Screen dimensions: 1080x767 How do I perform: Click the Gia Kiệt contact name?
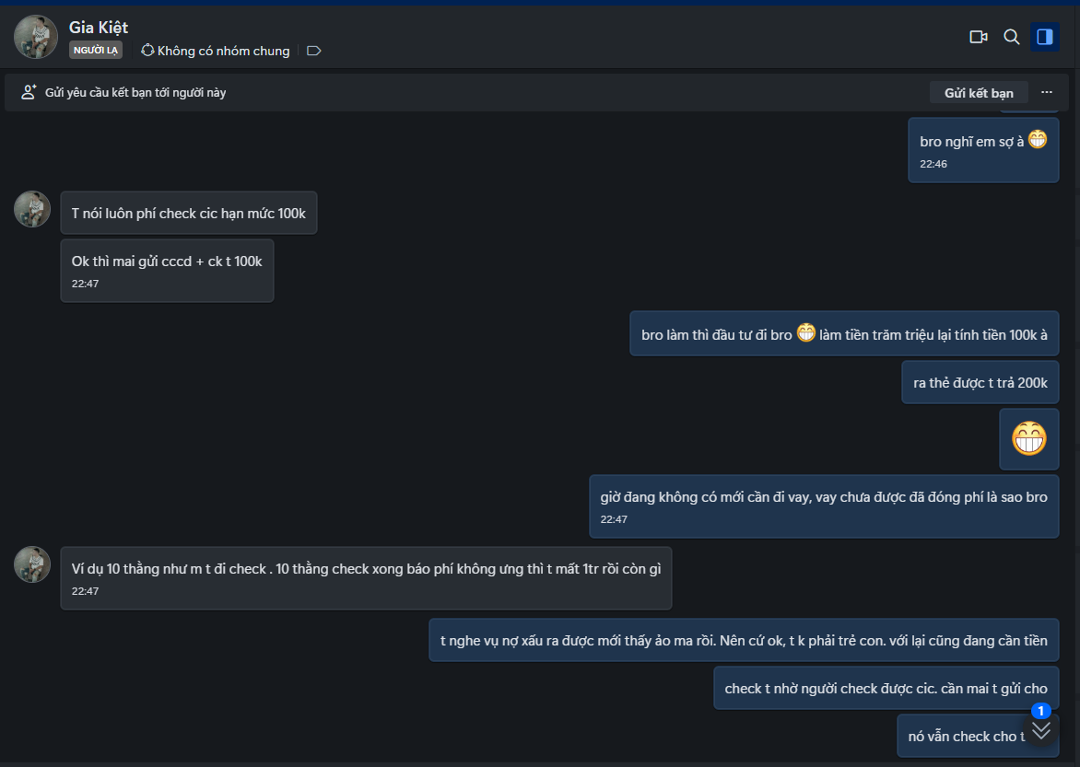[x=99, y=27]
